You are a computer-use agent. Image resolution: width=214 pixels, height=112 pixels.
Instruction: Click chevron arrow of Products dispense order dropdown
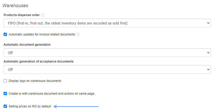tap(208, 23)
